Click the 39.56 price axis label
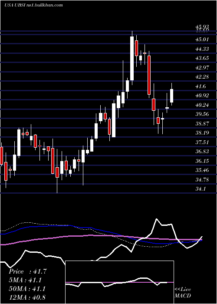This screenshot has width=217, height=304. click(x=202, y=114)
